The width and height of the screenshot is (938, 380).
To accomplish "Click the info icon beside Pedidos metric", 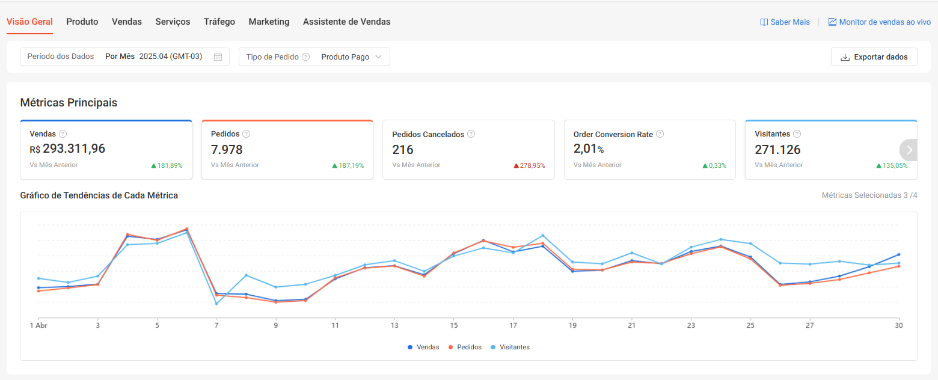I will click(246, 134).
